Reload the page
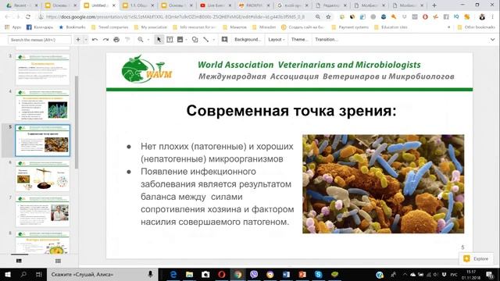This screenshot has width=500, height=281. (28, 16)
